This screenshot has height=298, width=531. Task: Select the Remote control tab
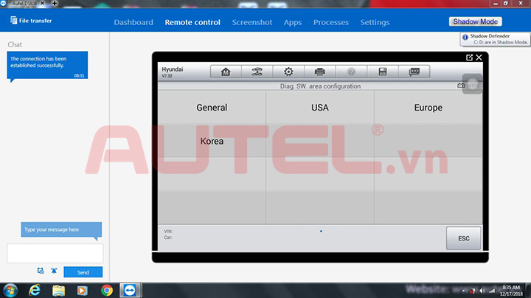click(192, 22)
